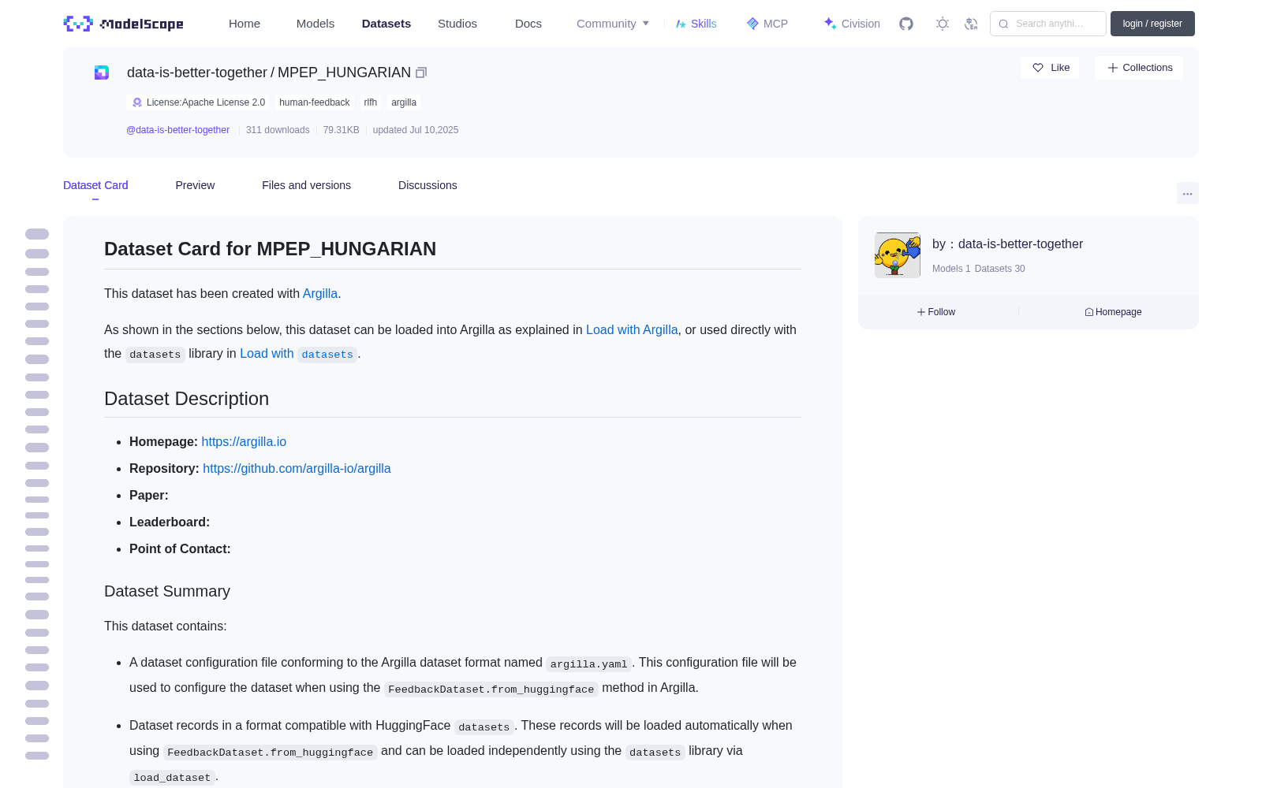
Task: Click the ModelScope logo
Action: point(124,24)
